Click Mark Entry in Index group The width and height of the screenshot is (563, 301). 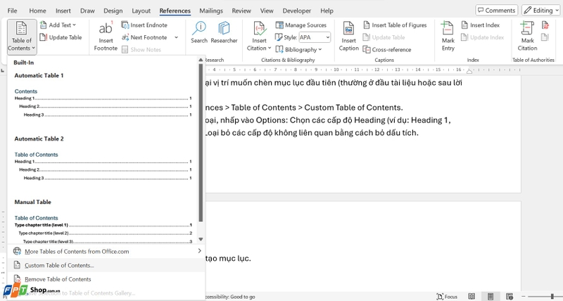click(x=448, y=37)
